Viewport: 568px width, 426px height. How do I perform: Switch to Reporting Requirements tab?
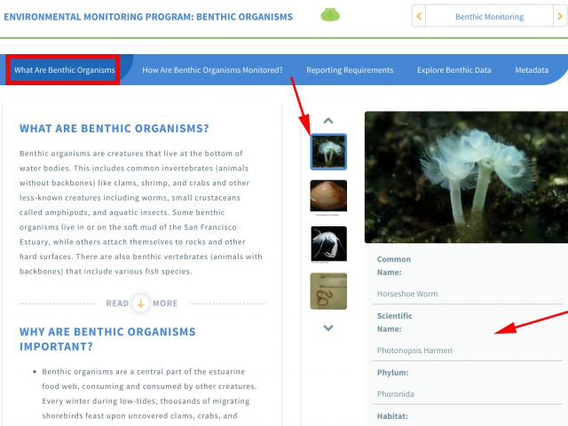tap(350, 70)
